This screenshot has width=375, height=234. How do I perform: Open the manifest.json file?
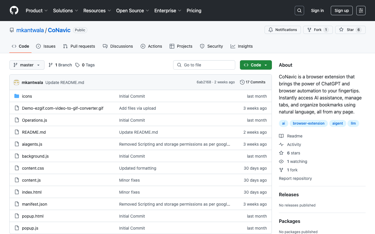pyautogui.click(x=34, y=204)
